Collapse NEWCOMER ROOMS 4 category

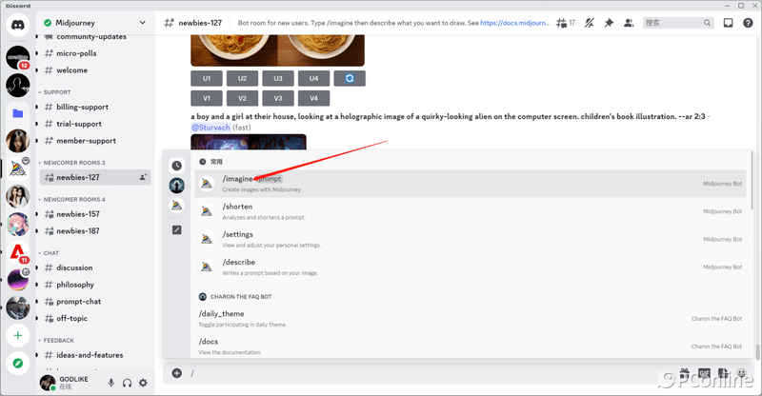coord(72,200)
